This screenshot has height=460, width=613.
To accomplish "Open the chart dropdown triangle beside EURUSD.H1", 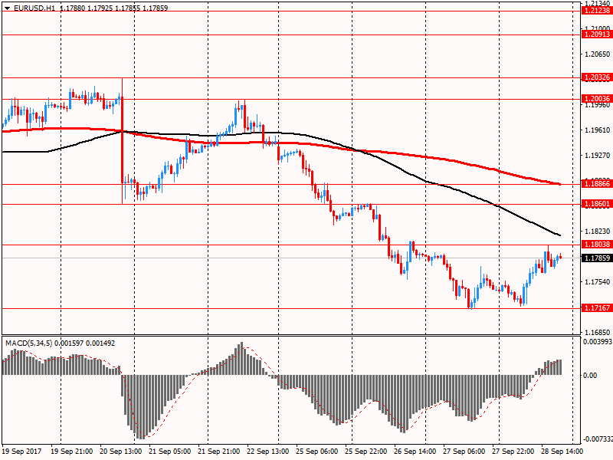I will click(x=7, y=8).
